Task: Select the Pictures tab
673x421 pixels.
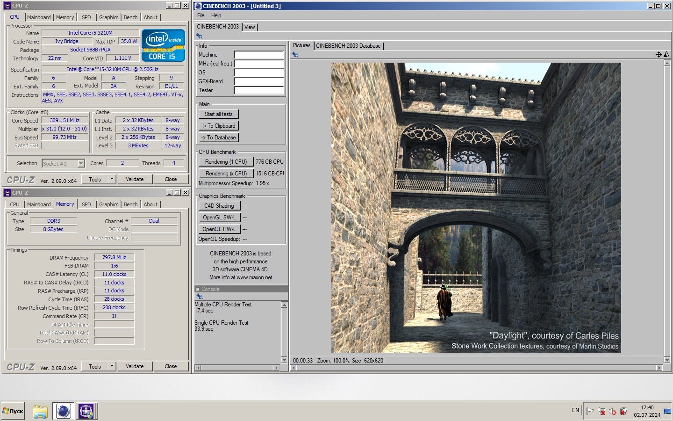Action: pos(301,45)
